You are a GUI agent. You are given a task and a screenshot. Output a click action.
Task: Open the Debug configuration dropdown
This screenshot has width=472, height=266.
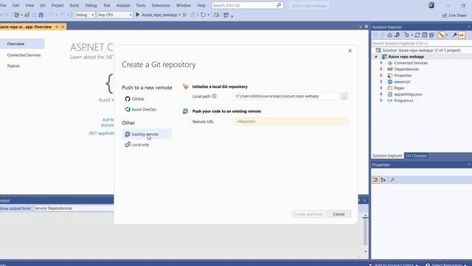(x=84, y=15)
